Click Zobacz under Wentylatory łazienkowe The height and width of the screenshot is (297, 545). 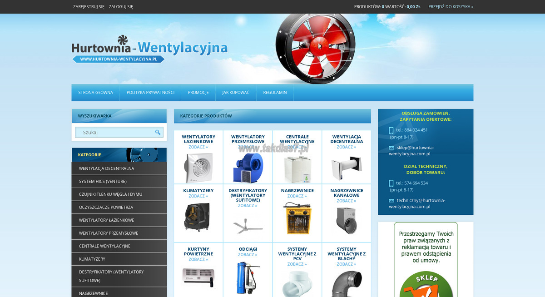click(x=198, y=147)
